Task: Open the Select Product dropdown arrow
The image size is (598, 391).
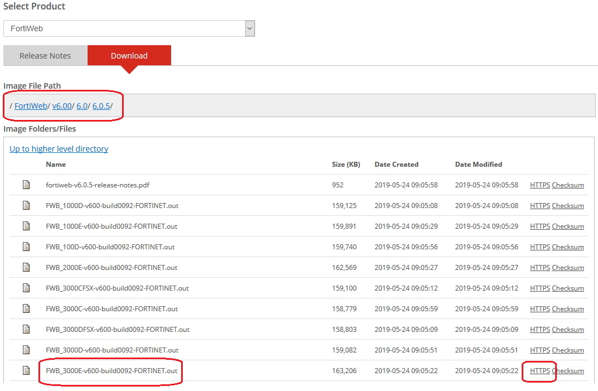Action: (x=250, y=28)
